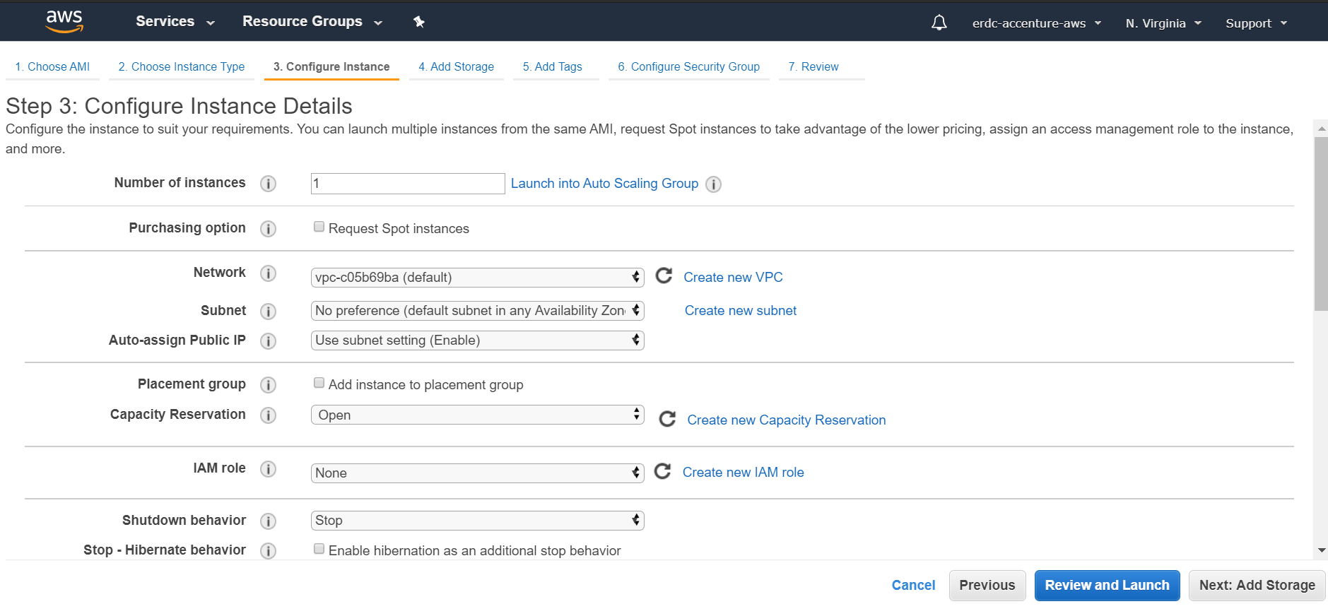Refresh the IAM role list

pos(662,471)
